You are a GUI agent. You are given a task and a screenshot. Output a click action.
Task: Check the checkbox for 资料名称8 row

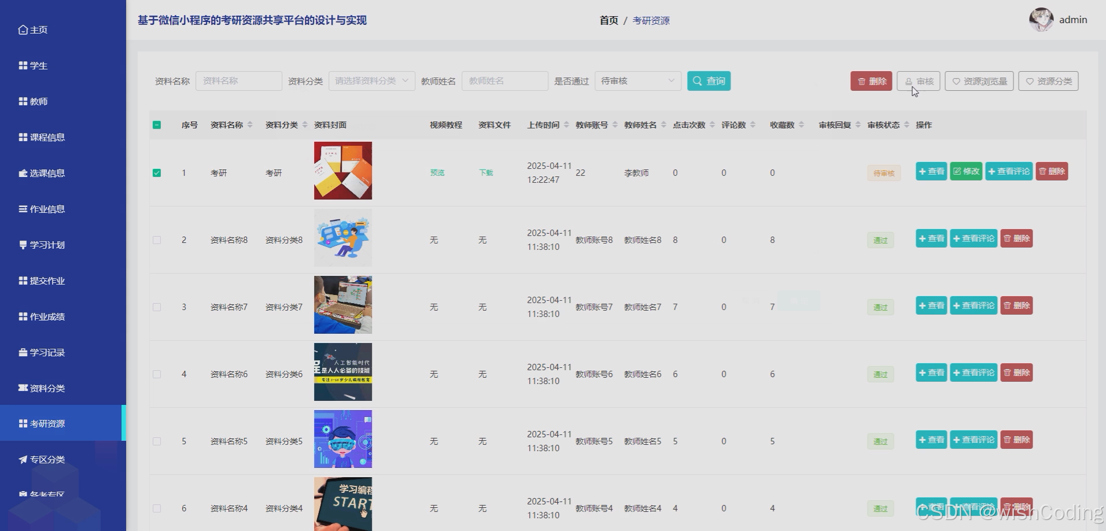(x=157, y=239)
